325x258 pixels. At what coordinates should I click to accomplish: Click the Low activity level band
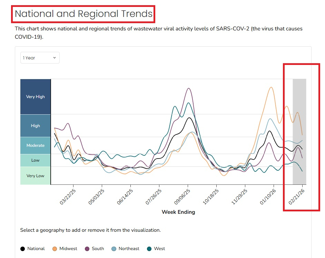pyautogui.click(x=36, y=160)
